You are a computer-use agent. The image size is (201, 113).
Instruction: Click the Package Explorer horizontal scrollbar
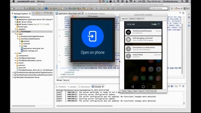pos(24,106)
